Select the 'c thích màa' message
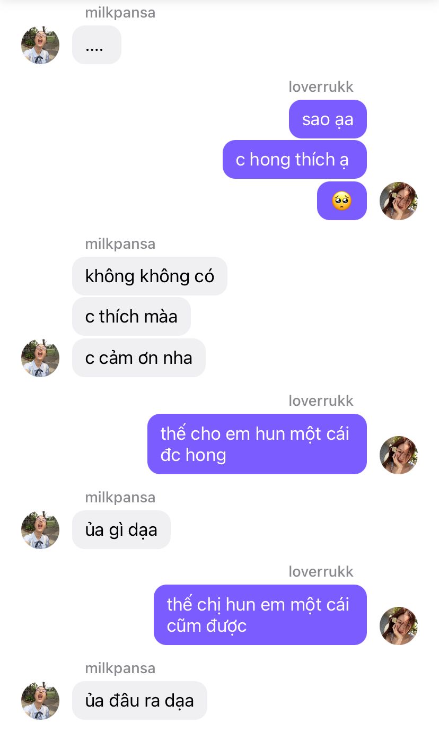 pyautogui.click(x=131, y=316)
